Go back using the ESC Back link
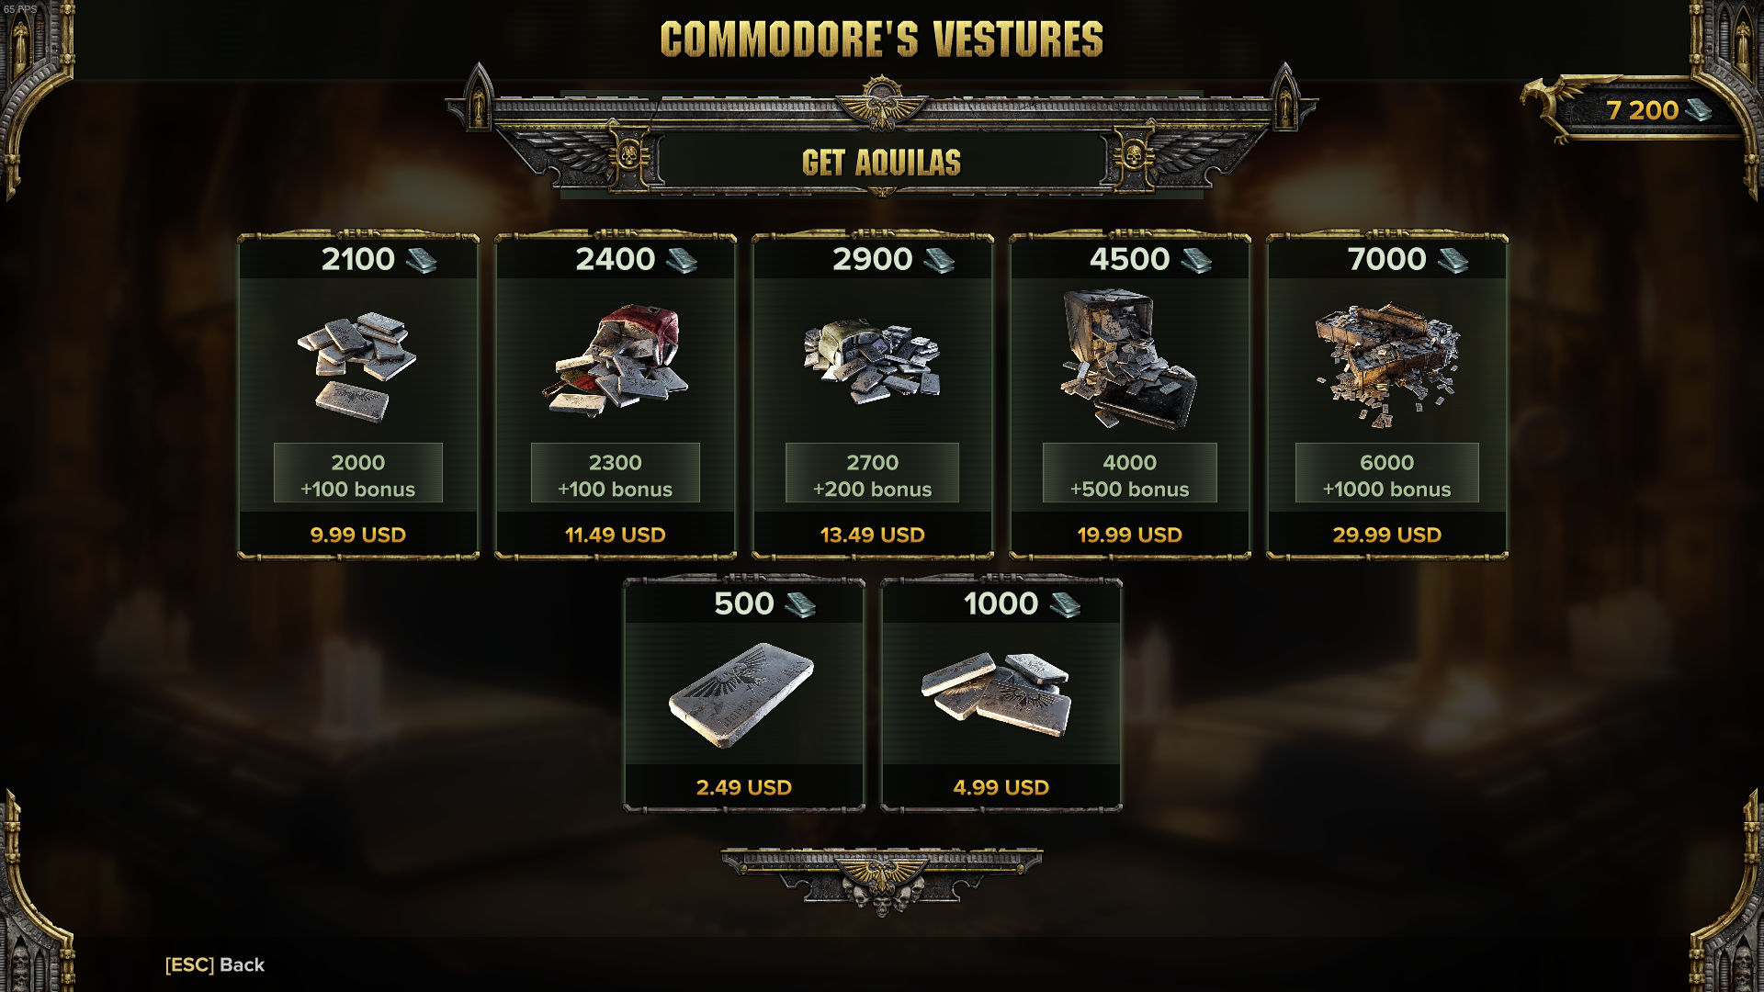 (x=215, y=964)
